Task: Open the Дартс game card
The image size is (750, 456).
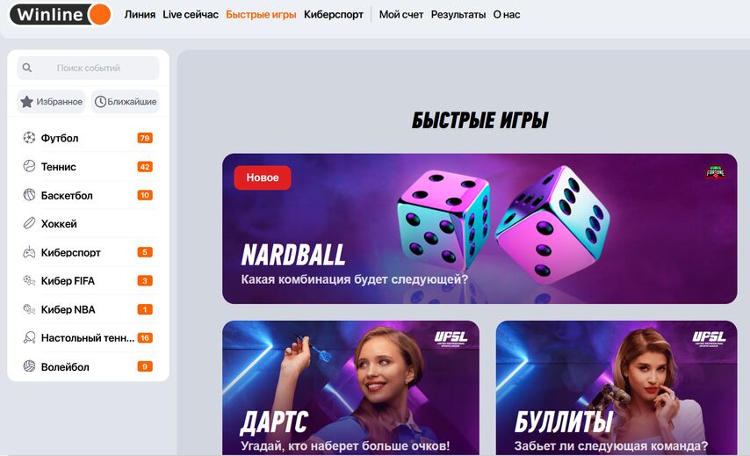Action: [350, 387]
